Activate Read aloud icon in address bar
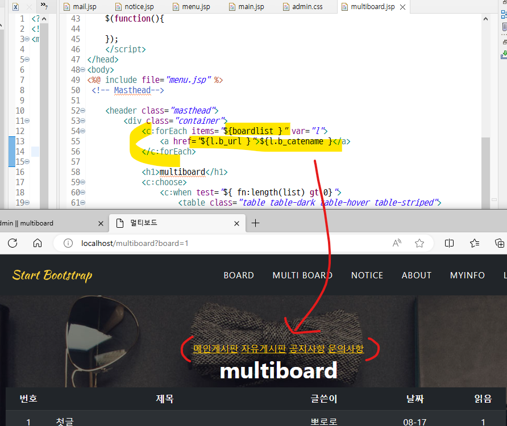Image resolution: width=507 pixels, height=426 pixels. [x=397, y=243]
